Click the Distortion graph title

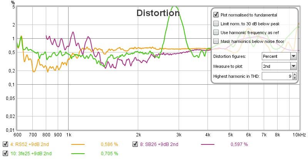pos(158,13)
